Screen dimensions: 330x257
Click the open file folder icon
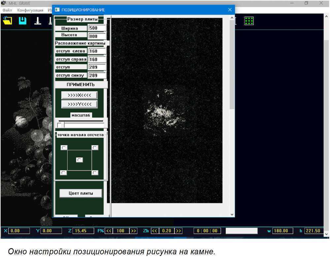[x=7, y=20]
